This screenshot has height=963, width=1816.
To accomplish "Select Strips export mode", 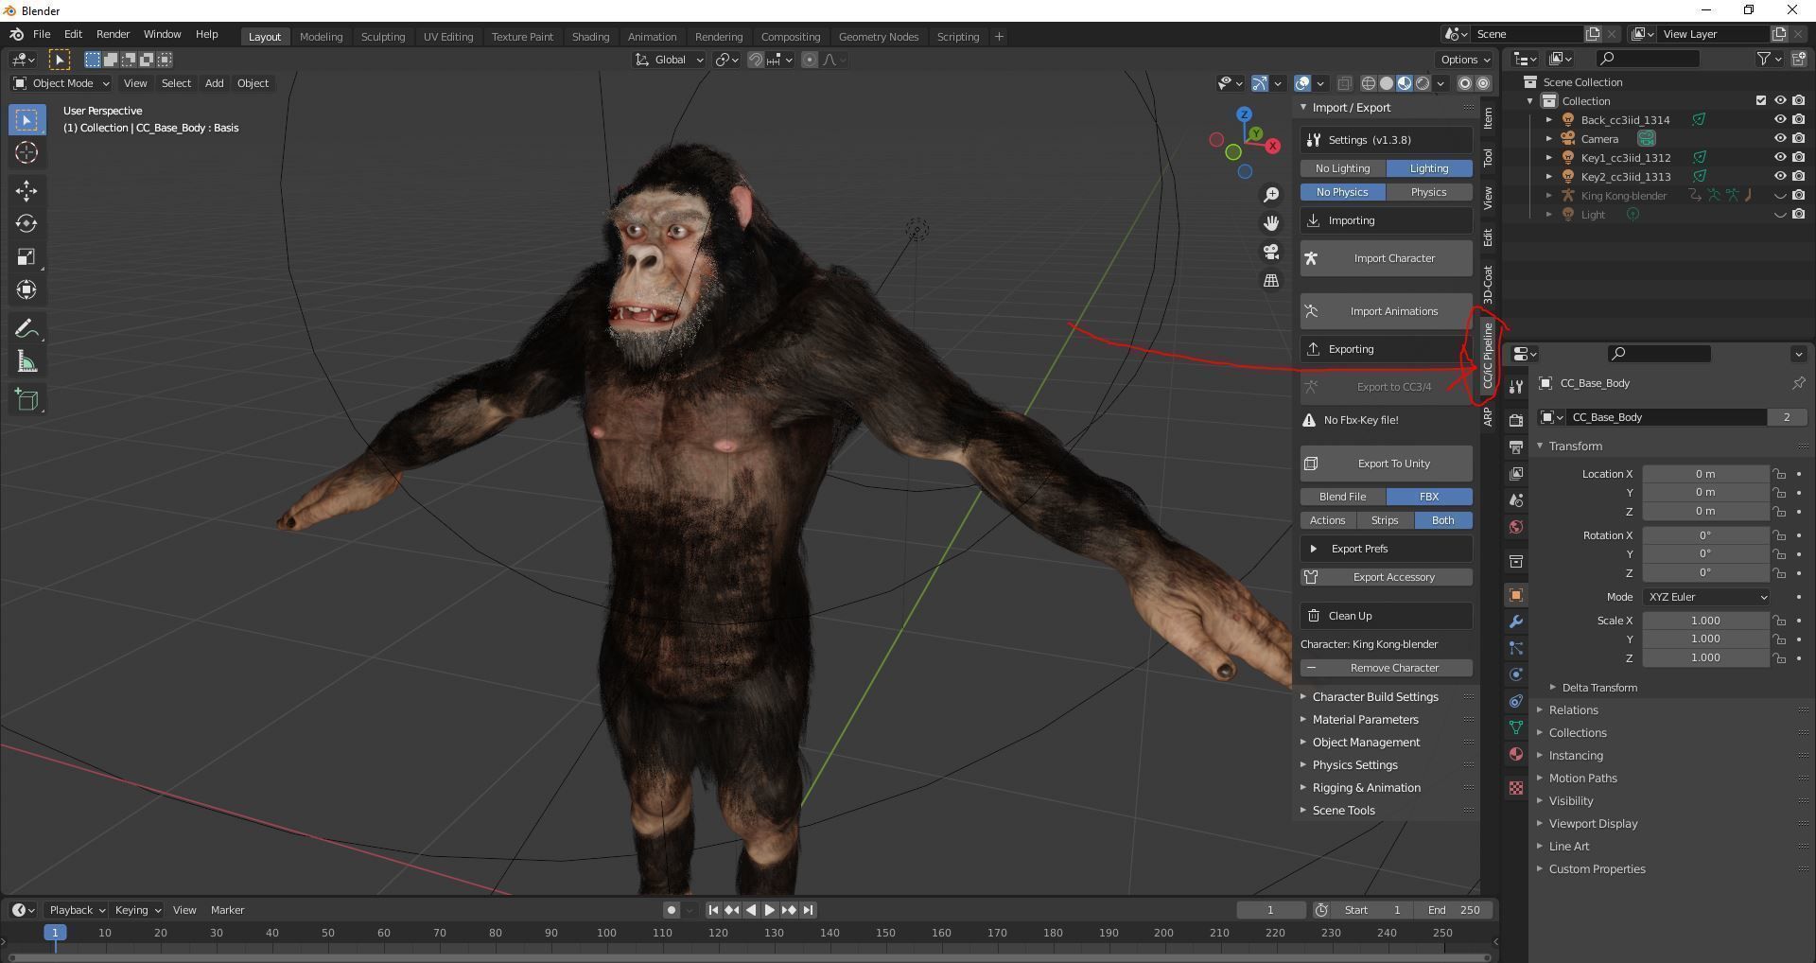I will 1385,520.
